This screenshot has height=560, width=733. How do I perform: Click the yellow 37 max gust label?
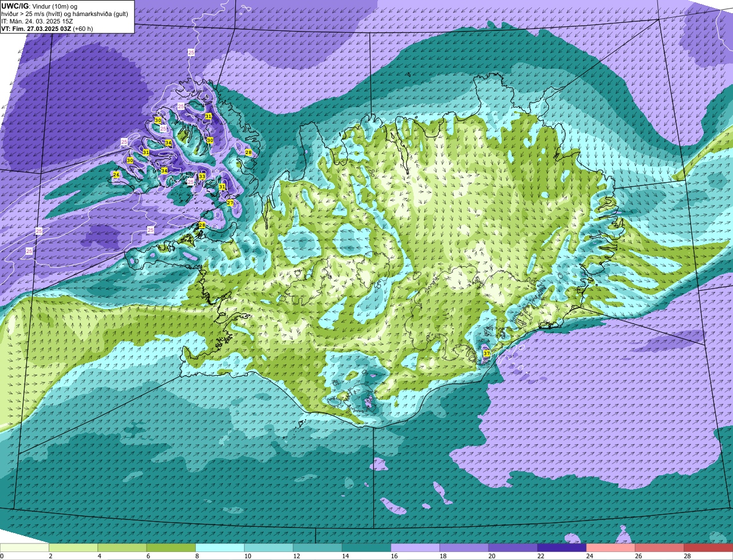pos(486,354)
